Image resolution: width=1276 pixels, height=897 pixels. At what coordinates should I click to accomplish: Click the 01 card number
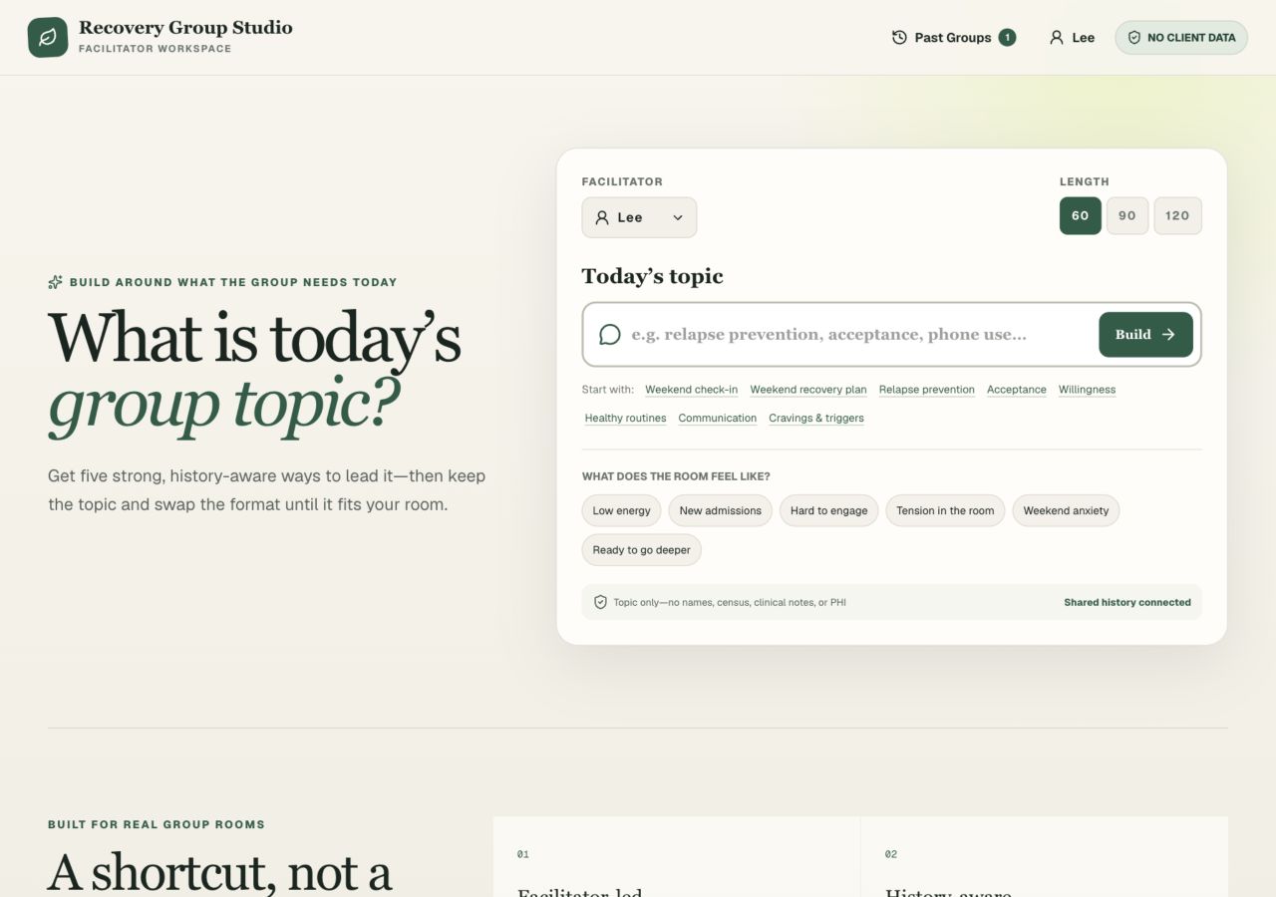click(523, 854)
